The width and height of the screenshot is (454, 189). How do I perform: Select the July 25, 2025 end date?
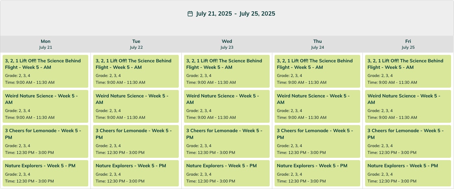257,14
